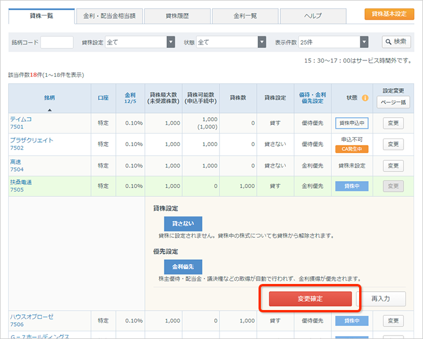This screenshot has width=423, height=339.
Task: Open the ヘルプ tab
Action: (313, 16)
